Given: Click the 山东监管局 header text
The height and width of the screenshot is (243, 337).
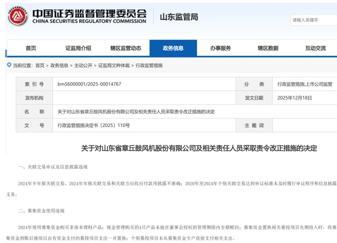Looking at the screenshot, I should [x=179, y=17].
